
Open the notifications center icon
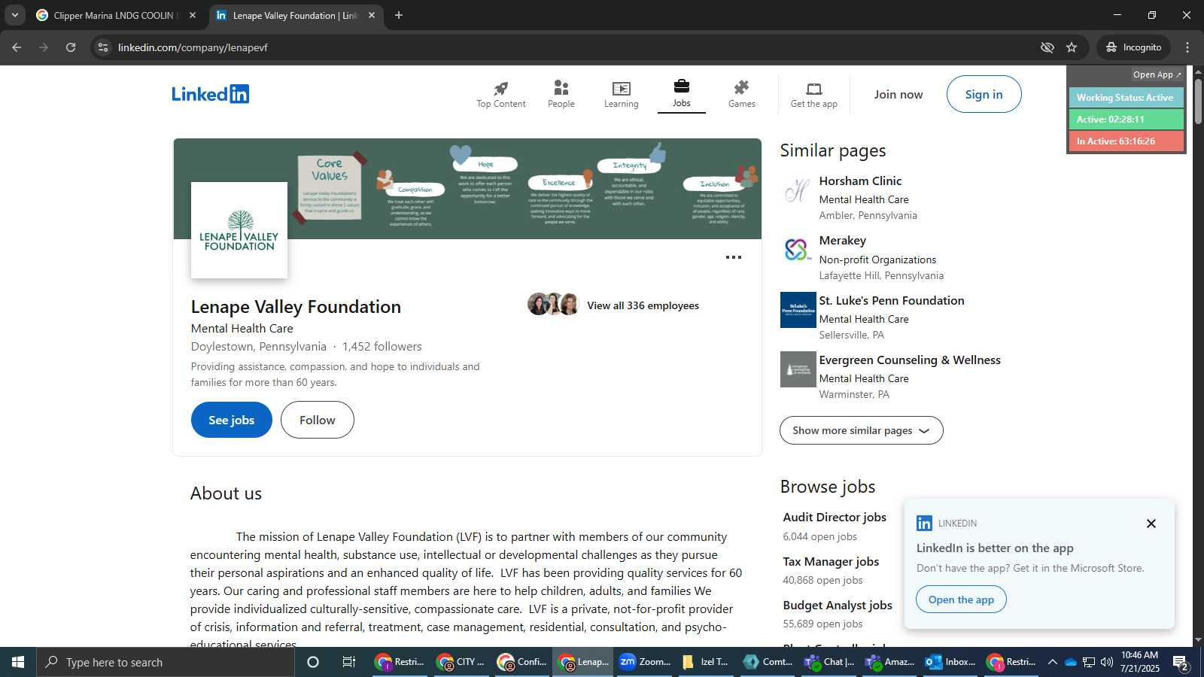[1181, 663]
